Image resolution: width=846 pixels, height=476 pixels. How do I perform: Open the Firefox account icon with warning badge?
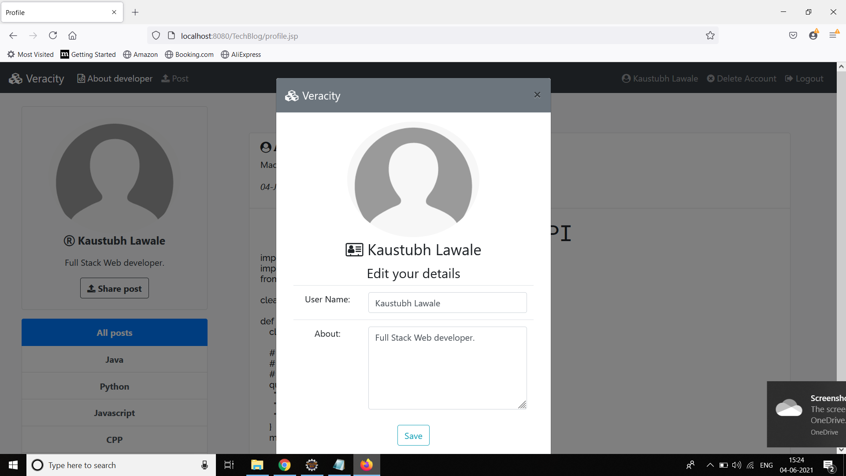813,35
